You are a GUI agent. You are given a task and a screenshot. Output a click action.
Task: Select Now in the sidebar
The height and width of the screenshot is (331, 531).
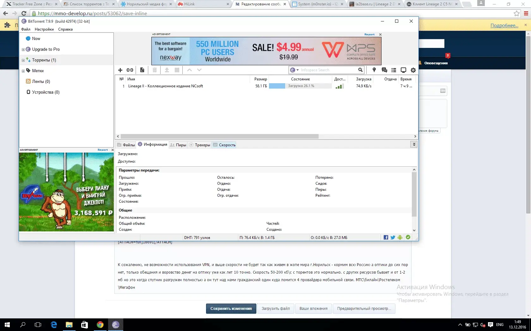[x=36, y=38]
